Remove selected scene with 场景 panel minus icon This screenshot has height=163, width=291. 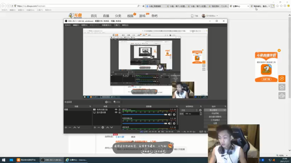(x=70, y=128)
